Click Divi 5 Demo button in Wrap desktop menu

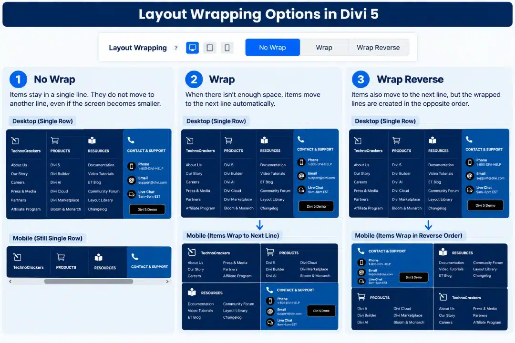click(316, 206)
